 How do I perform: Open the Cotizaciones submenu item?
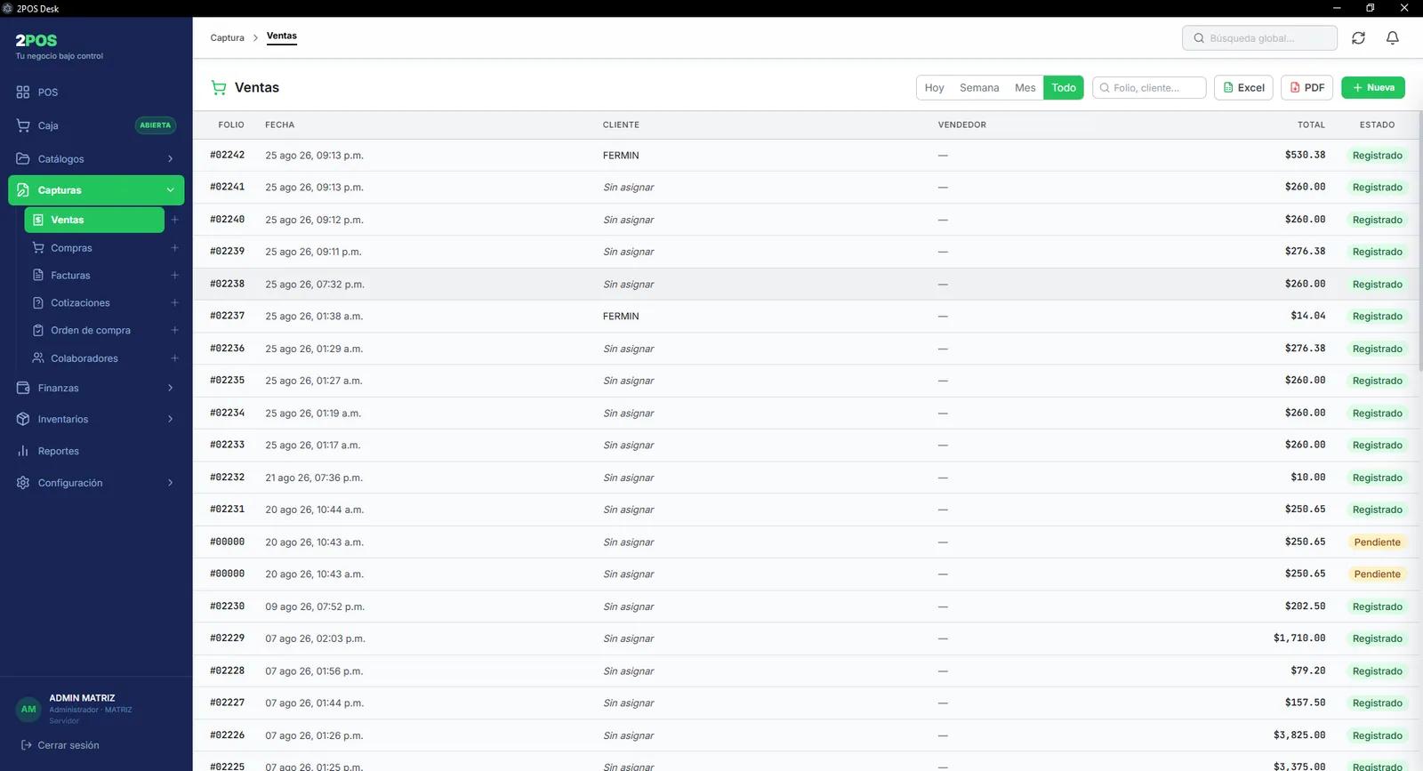[94, 303]
